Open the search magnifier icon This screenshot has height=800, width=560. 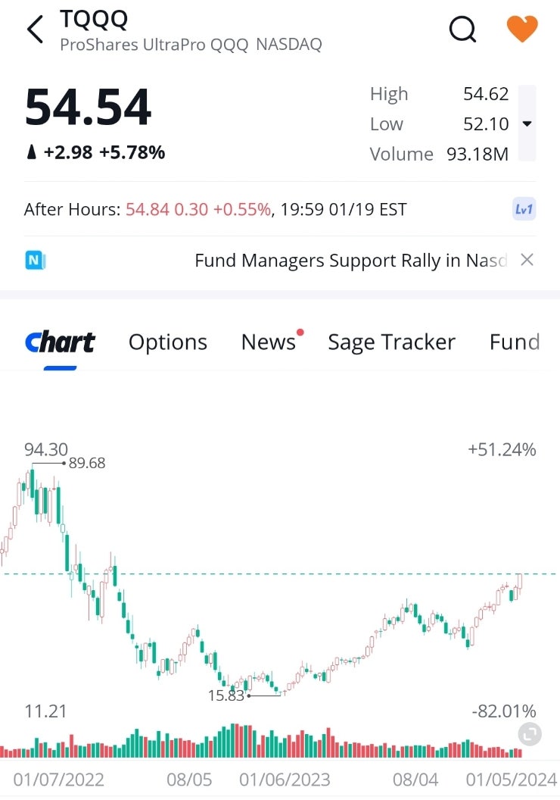(x=462, y=30)
